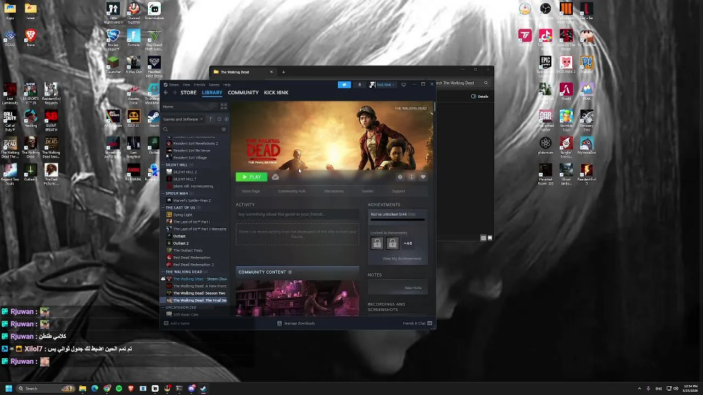
Task: Collapse THE LAST OF US collection
Action: [163, 207]
